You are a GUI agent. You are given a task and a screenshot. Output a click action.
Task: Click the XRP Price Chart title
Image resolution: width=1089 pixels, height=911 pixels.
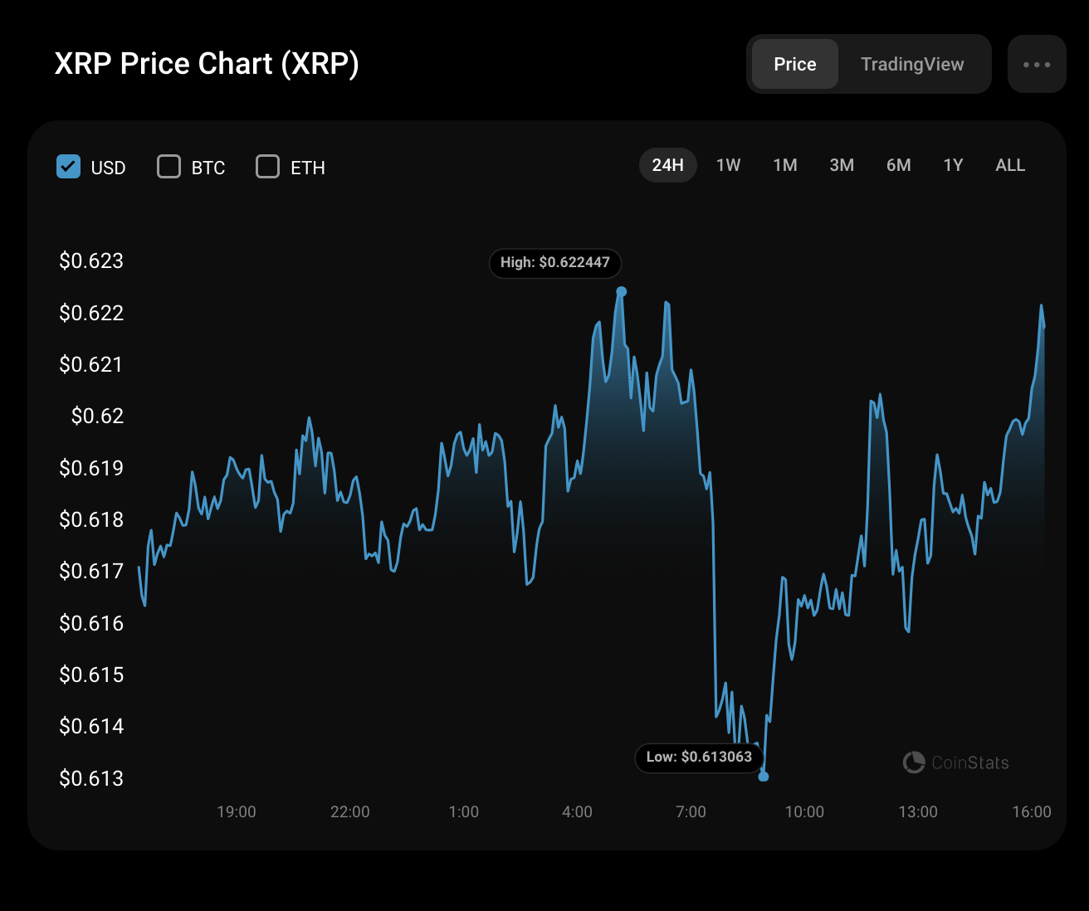coord(207,64)
